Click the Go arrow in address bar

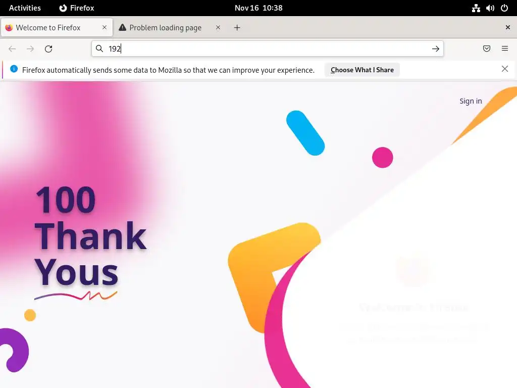click(436, 49)
